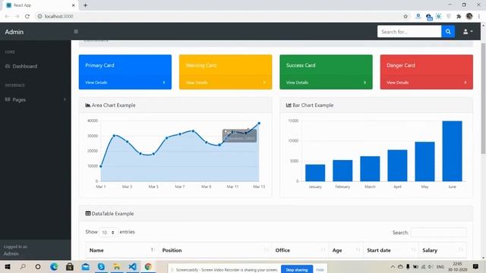The height and width of the screenshot is (273, 486).
Task: Sort table by Position column
Action: click(215, 250)
